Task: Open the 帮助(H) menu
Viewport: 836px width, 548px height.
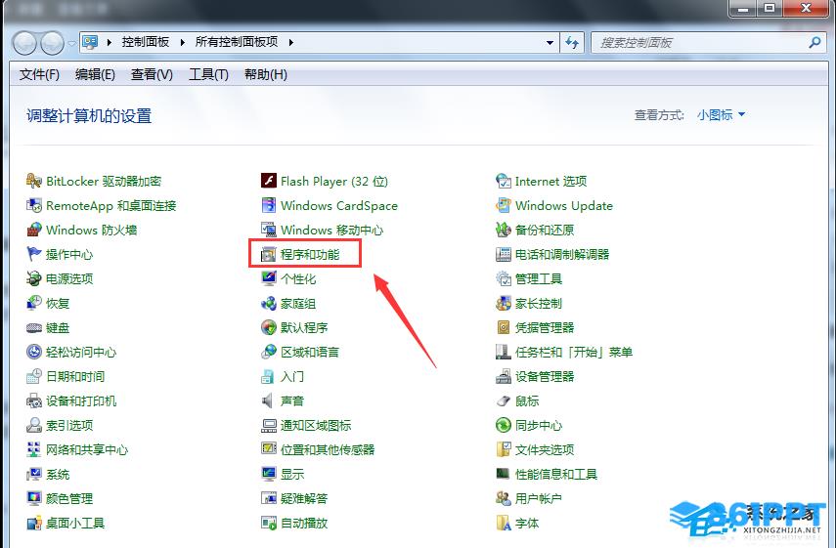Action: click(266, 74)
